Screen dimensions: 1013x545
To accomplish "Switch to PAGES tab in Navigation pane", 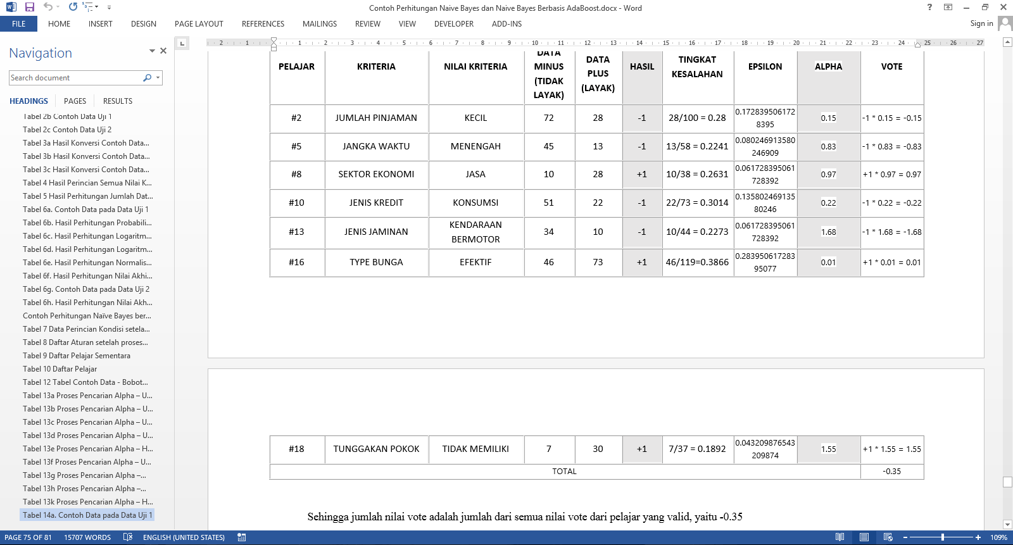I will (x=75, y=101).
